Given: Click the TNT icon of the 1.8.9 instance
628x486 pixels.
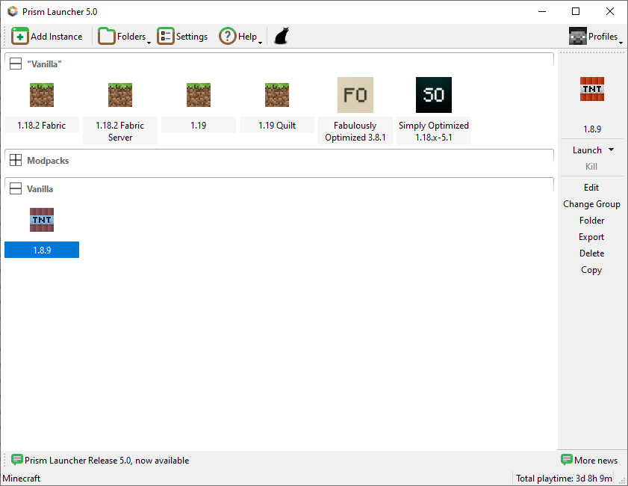Looking at the screenshot, I should 41,220.
